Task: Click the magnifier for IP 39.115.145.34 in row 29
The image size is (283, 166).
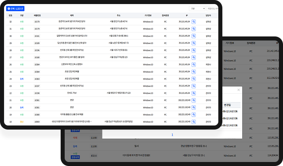Action: pyautogui.click(x=194, y=43)
